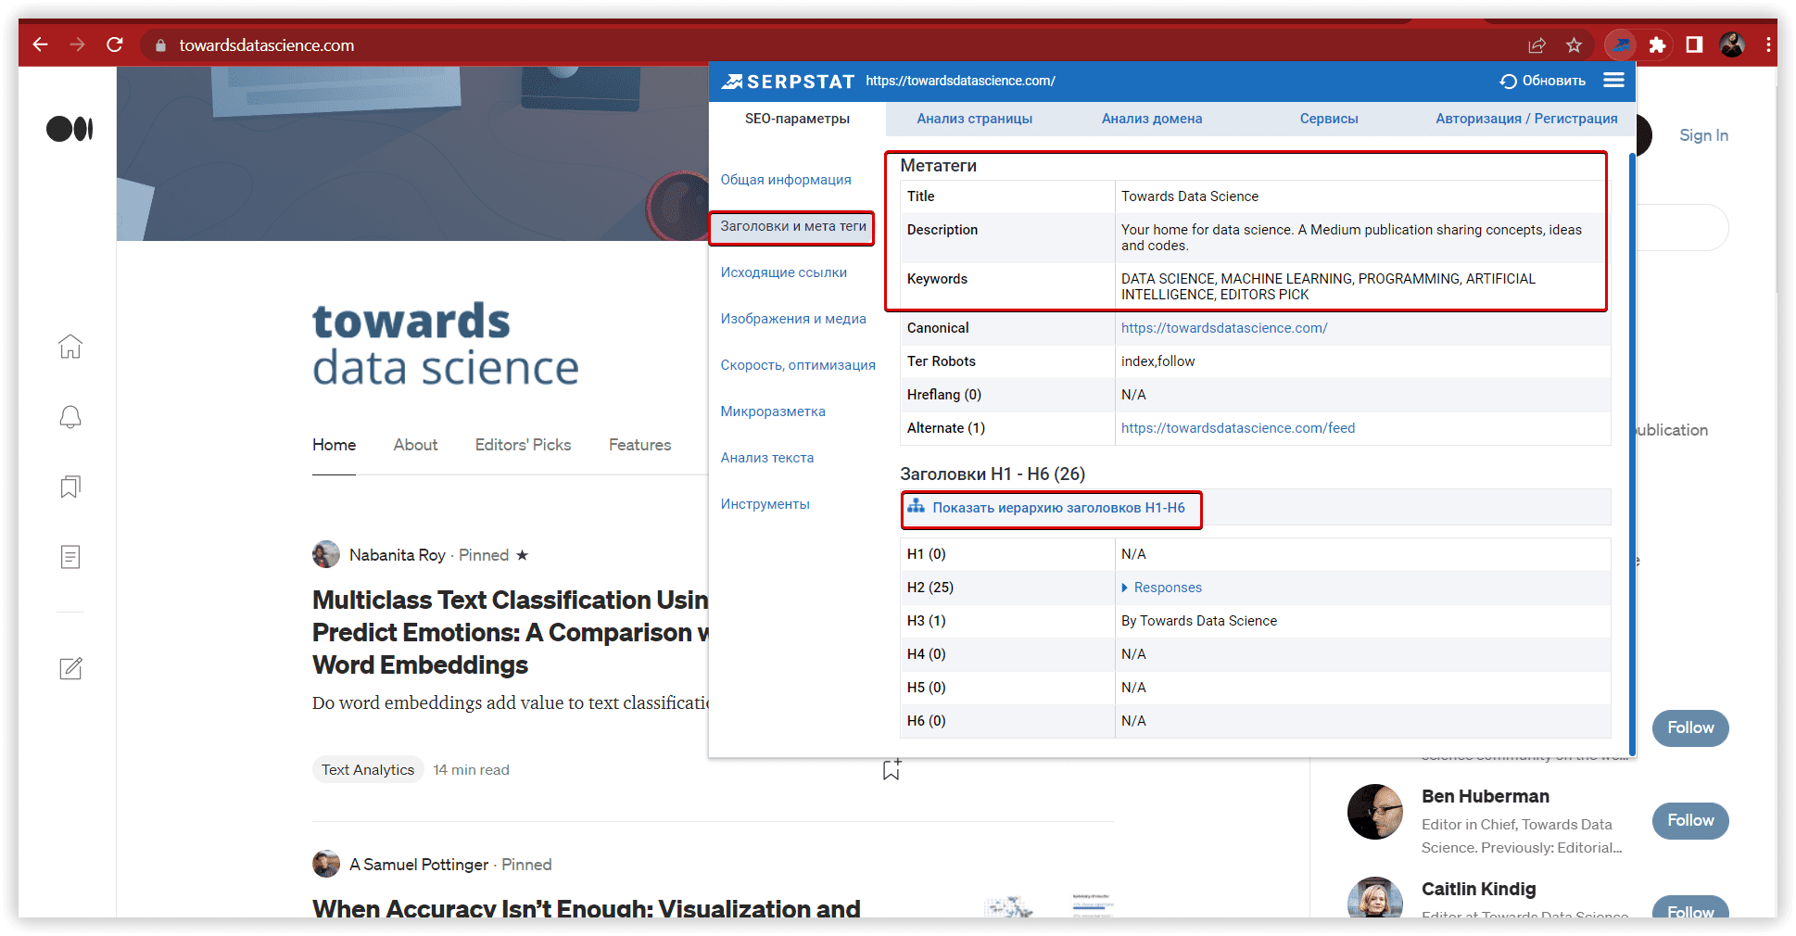This screenshot has width=1796, height=936.
Task: Click the browser reload icon
Action: click(115, 44)
